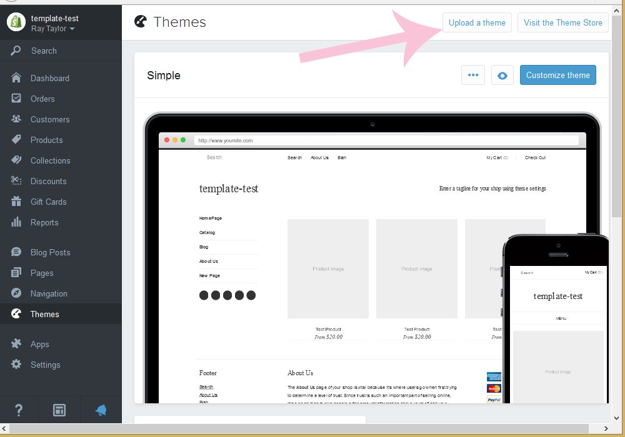The width and height of the screenshot is (625, 437).
Task: Click the Search field in sidebar
Action: click(x=61, y=51)
